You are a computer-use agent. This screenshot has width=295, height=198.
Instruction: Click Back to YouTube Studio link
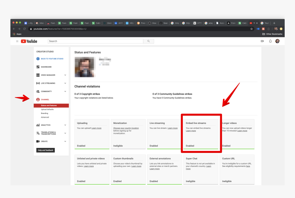pos(52,59)
